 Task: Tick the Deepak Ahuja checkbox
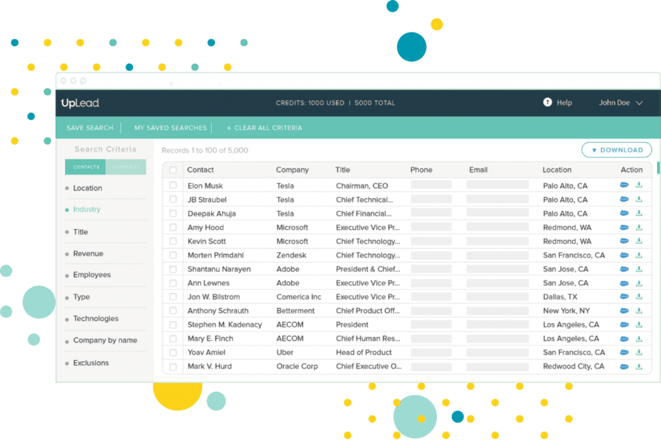coord(173,213)
